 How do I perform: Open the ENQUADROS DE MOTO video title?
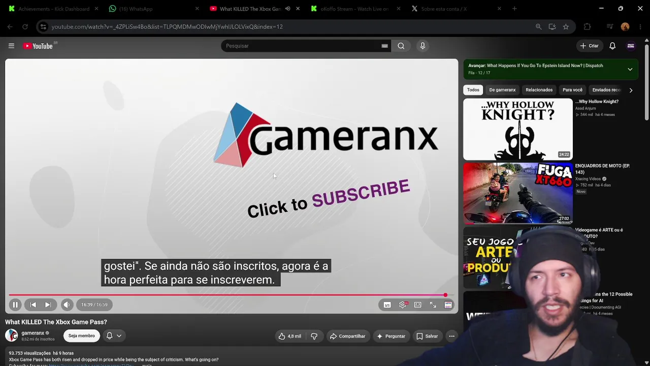click(602, 169)
